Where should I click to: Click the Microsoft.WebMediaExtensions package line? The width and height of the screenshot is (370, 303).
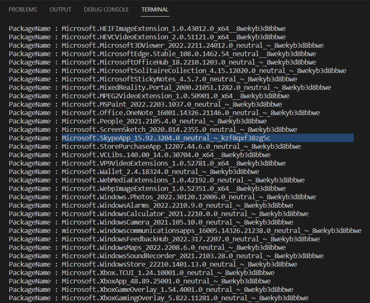tap(157, 180)
